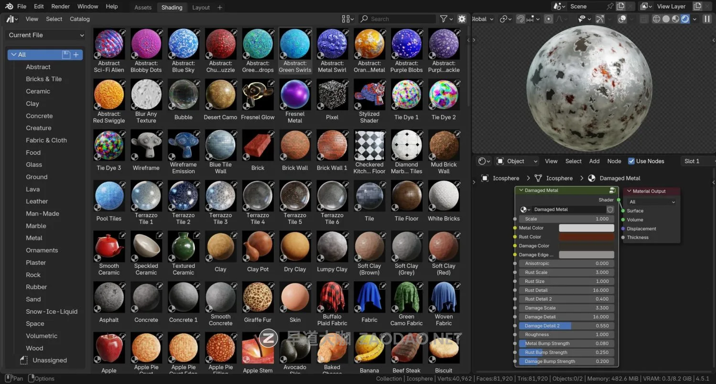Open viewport shading options dropdown arrow

[694, 19]
